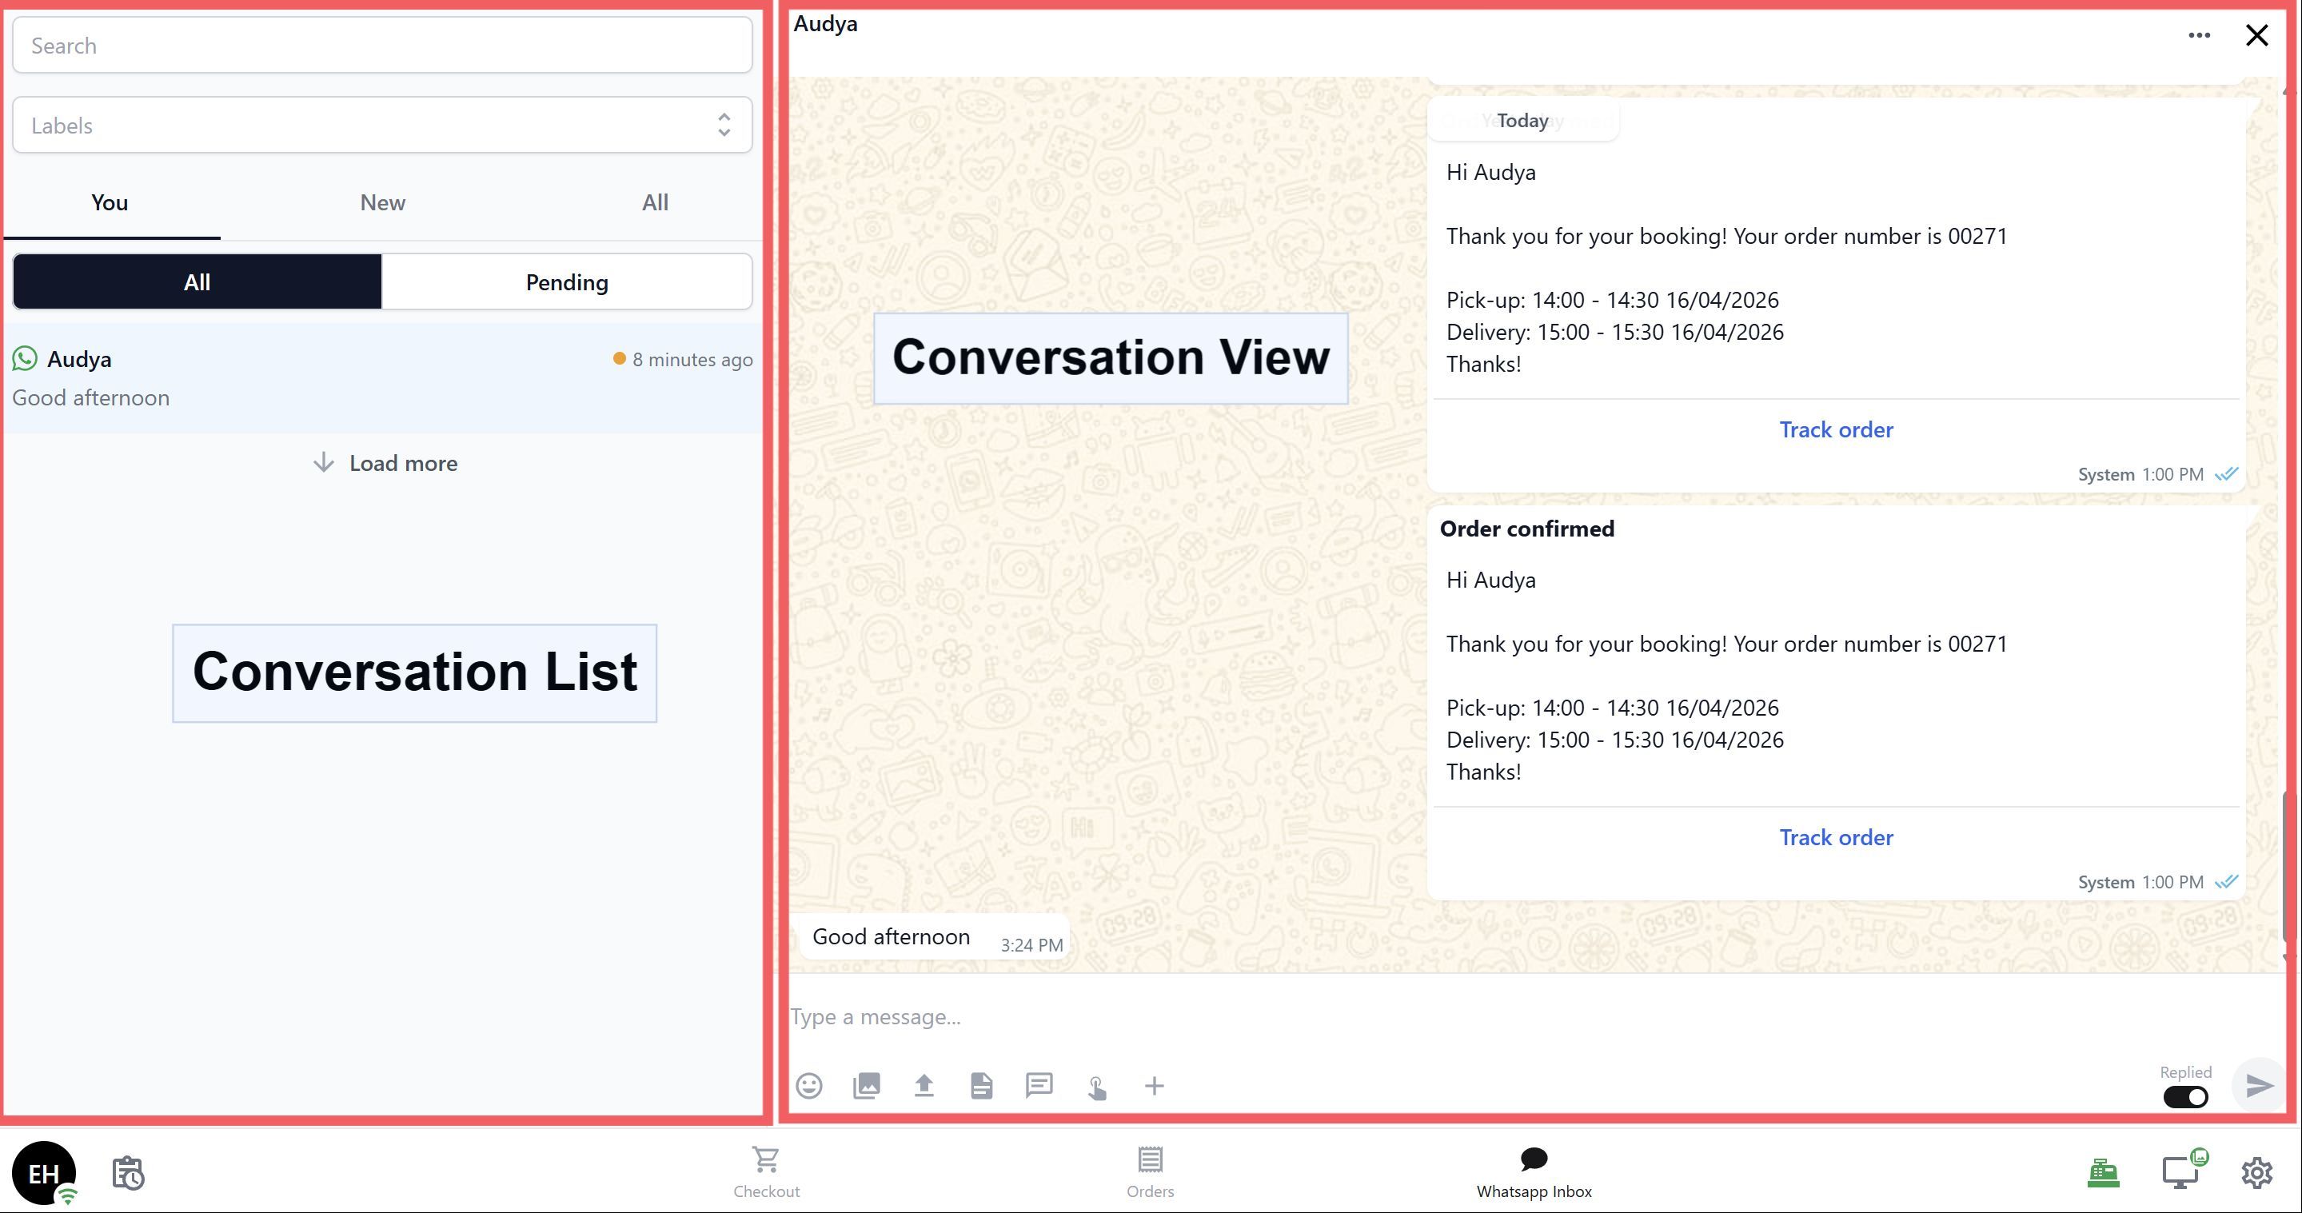Toggle the Replied switch
The width and height of the screenshot is (2302, 1213).
click(2185, 1097)
